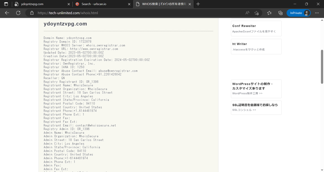Close the urlscan.io Search tab

[129, 4]
